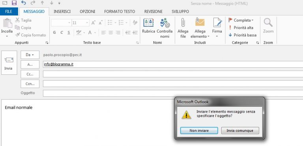Open the Da sender dropdown
The height and width of the screenshot is (146, 303).
30,55
